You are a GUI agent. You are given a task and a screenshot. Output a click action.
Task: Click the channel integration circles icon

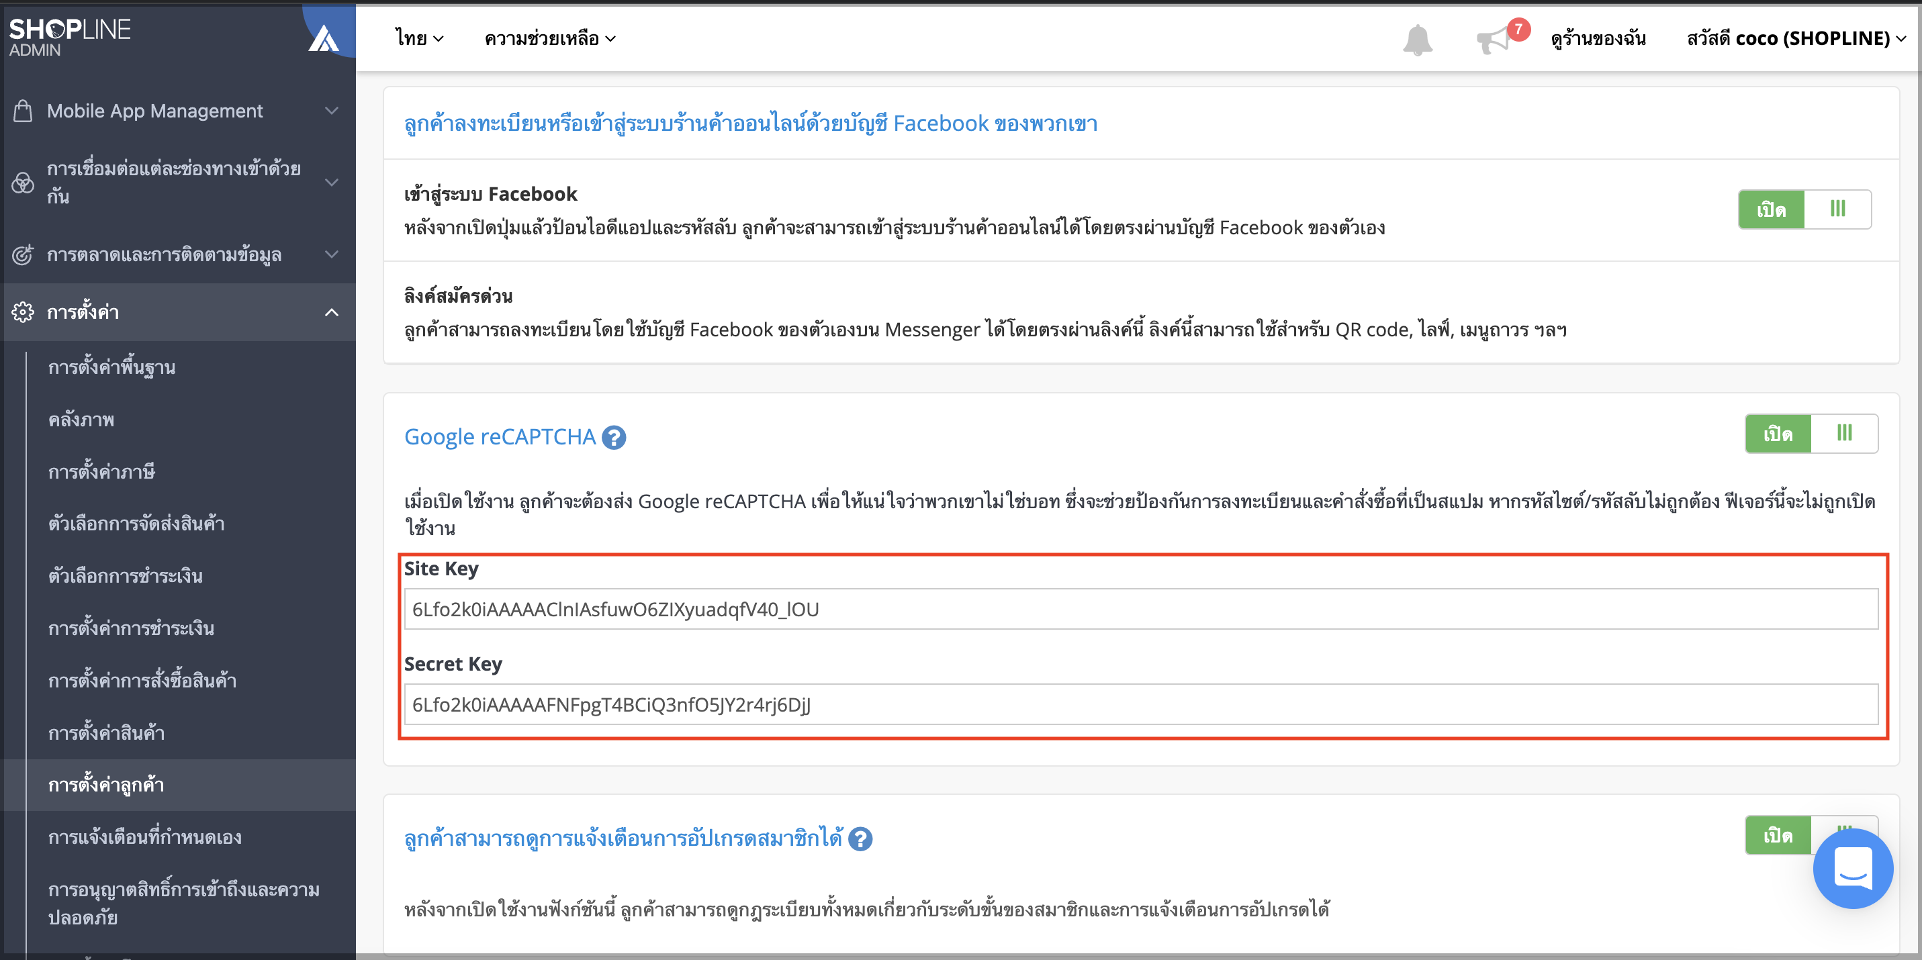tap(23, 182)
